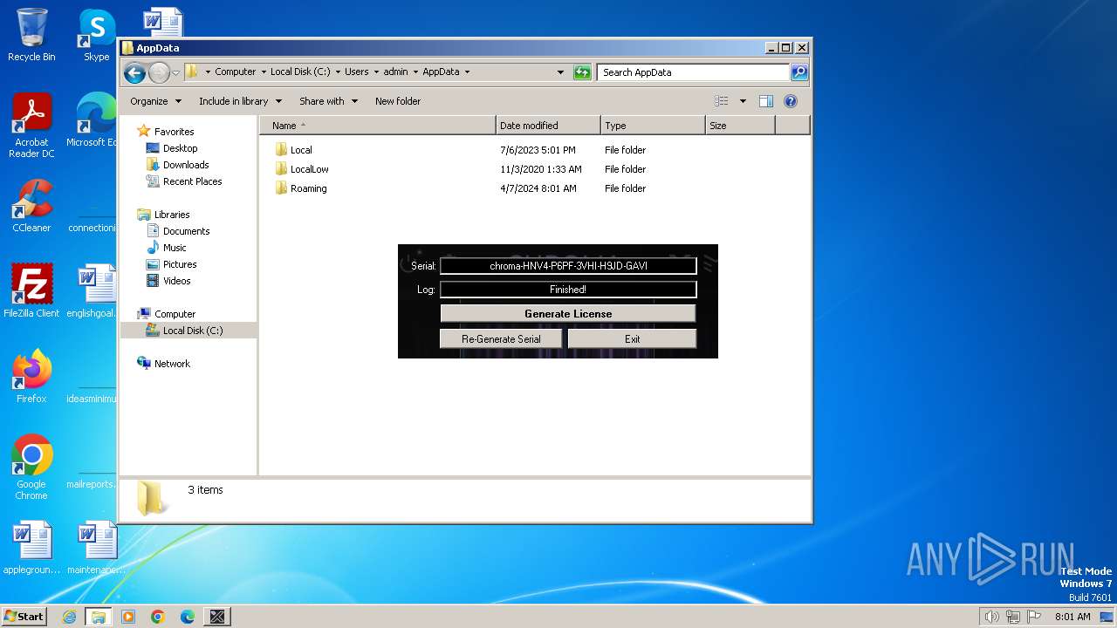Open Edge from the taskbar
This screenshot has height=628, width=1117.
pyautogui.click(x=188, y=617)
